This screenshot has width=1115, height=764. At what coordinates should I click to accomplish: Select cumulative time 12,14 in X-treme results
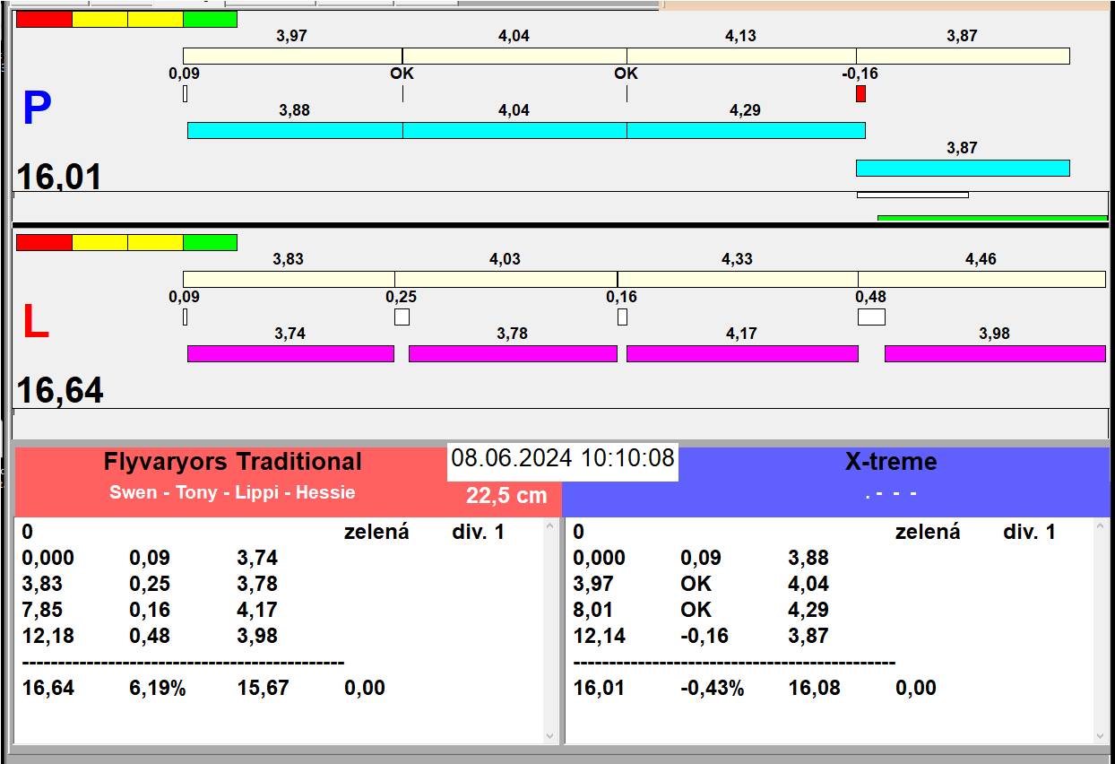[600, 636]
